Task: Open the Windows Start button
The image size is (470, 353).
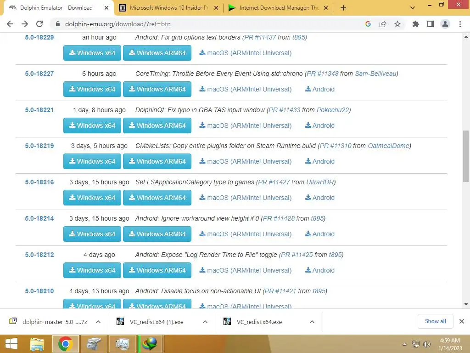Action: tap(11, 344)
